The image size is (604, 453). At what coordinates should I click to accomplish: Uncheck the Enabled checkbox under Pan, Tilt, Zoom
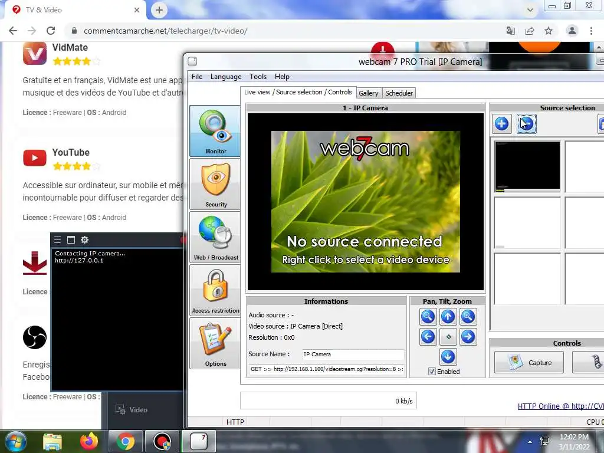[432, 372]
